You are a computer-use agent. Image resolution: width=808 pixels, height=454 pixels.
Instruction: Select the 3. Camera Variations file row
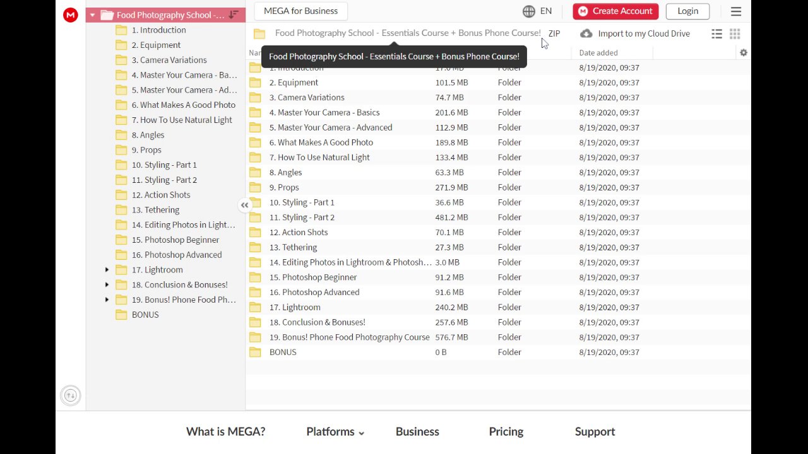pos(498,98)
